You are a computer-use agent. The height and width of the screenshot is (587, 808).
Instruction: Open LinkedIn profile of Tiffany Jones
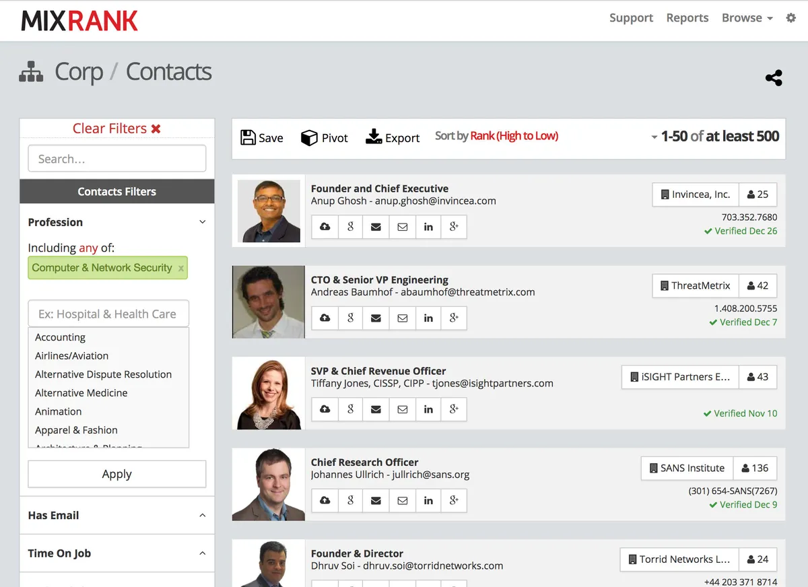point(428,409)
